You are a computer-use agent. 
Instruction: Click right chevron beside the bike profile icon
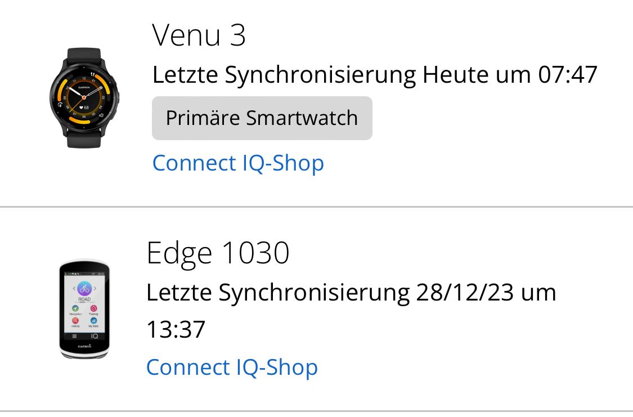click(x=96, y=289)
